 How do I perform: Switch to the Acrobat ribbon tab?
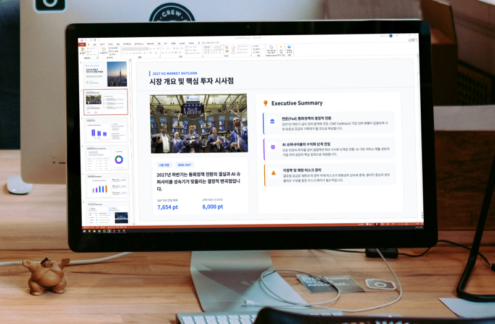[x=182, y=43]
